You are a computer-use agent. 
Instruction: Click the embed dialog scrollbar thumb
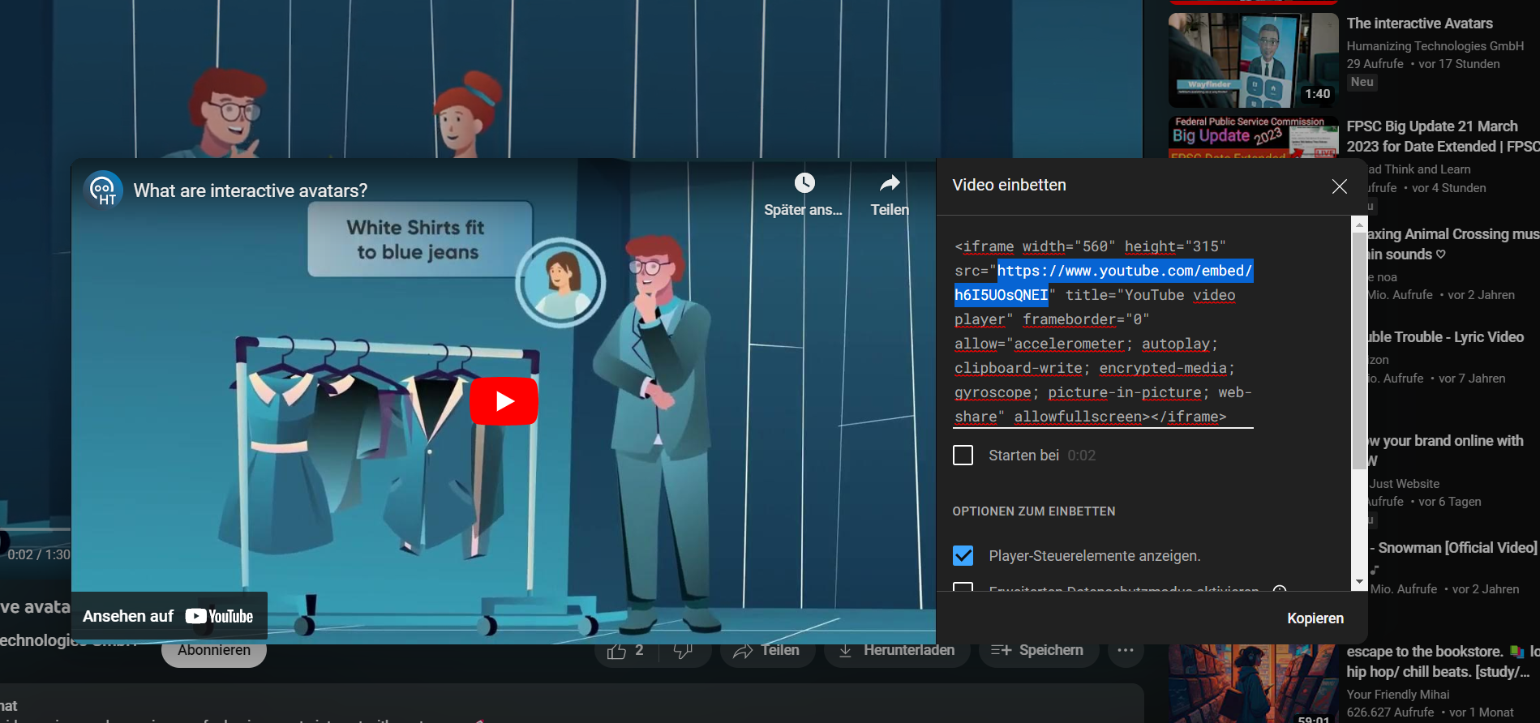point(1359,350)
